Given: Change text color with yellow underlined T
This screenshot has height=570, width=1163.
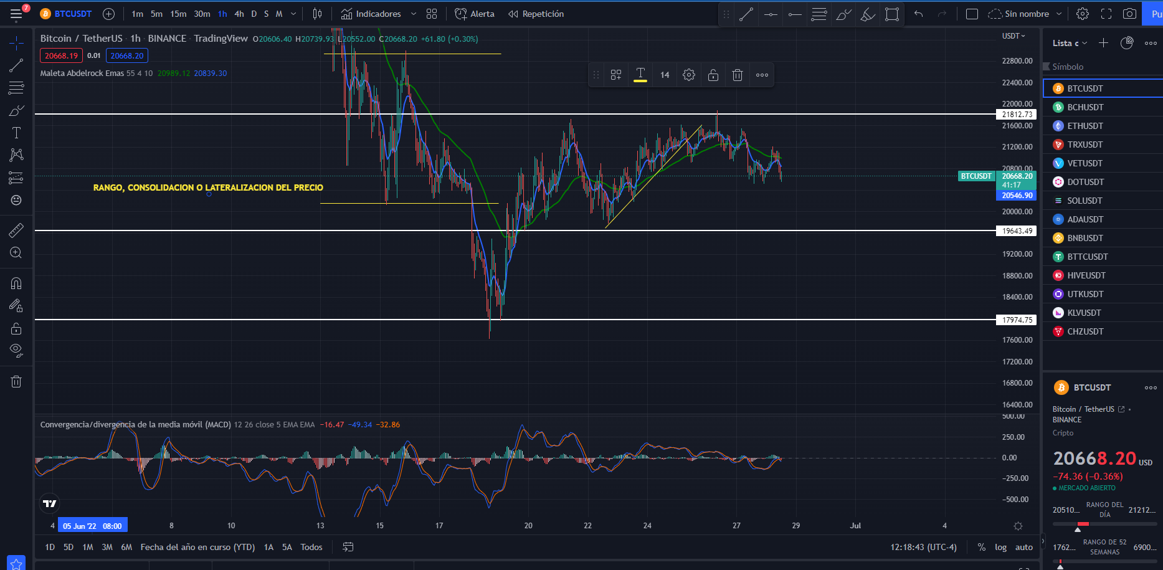Looking at the screenshot, I should (640, 75).
